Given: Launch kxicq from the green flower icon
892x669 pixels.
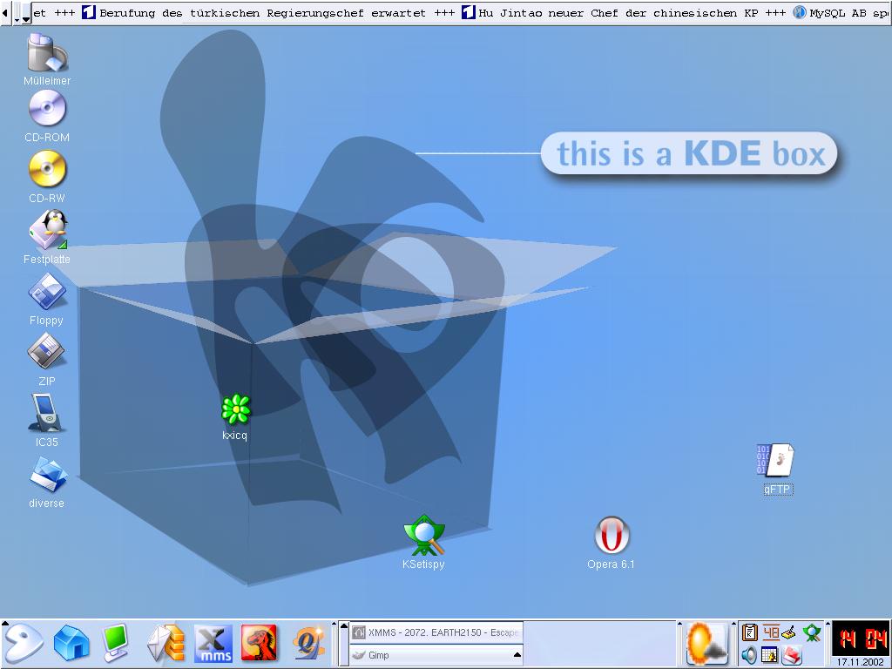Looking at the screenshot, I should [x=235, y=409].
